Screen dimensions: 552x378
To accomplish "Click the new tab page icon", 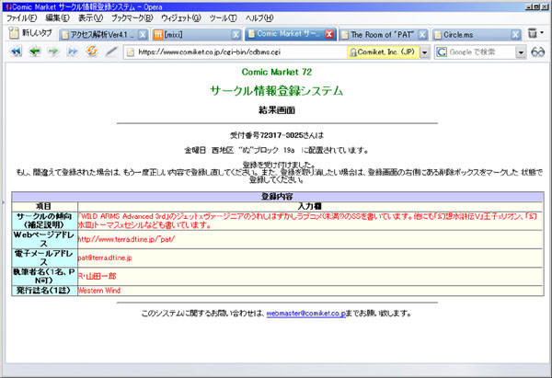I will pos(14,33).
